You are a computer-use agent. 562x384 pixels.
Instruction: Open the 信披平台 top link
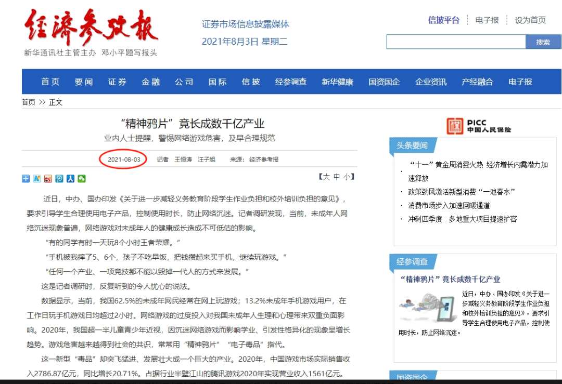(444, 20)
